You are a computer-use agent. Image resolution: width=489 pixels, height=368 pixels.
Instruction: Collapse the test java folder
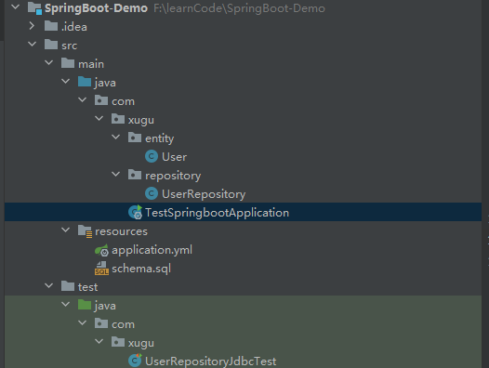pyautogui.click(x=65, y=304)
